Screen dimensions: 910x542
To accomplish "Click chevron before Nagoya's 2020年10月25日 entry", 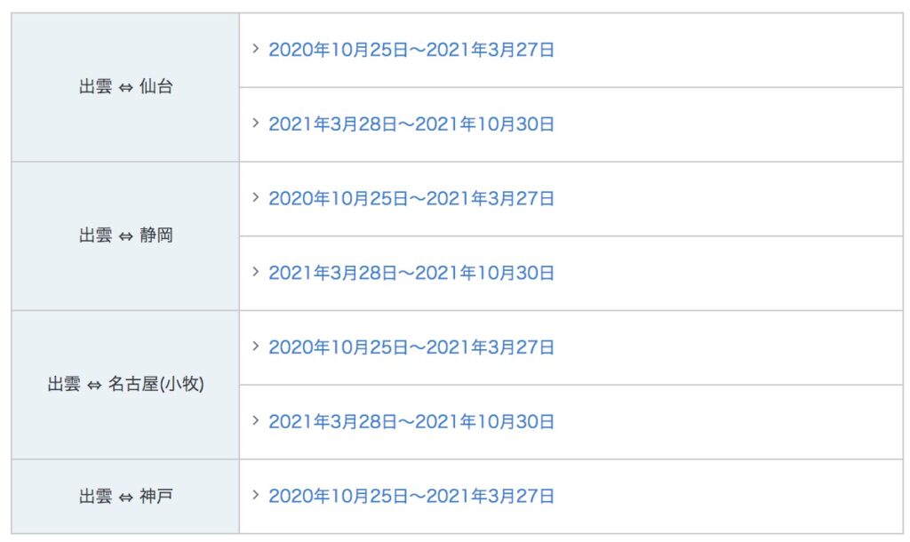I will coord(255,346).
